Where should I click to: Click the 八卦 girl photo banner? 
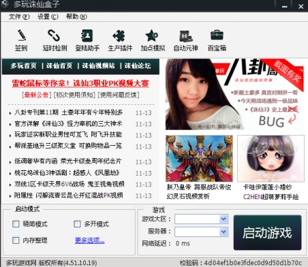[x=234, y=94]
